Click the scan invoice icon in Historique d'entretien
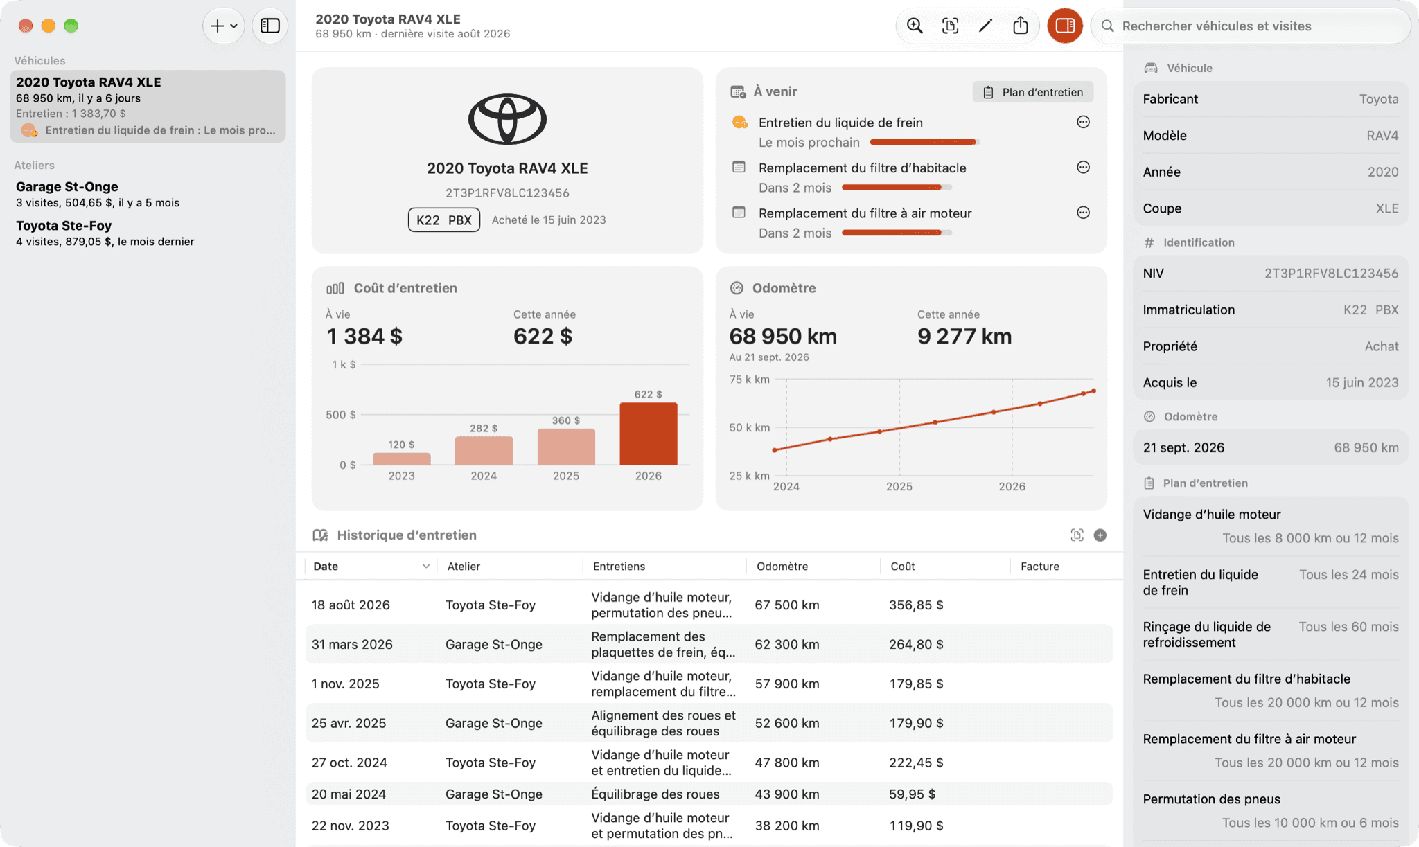Image resolution: width=1419 pixels, height=847 pixels. click(x=1077, y=535)
